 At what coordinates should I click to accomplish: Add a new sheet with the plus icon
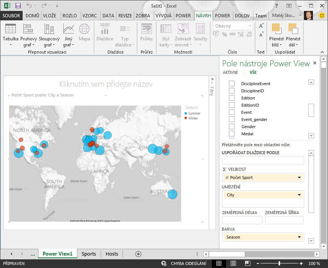coord(138,254)
